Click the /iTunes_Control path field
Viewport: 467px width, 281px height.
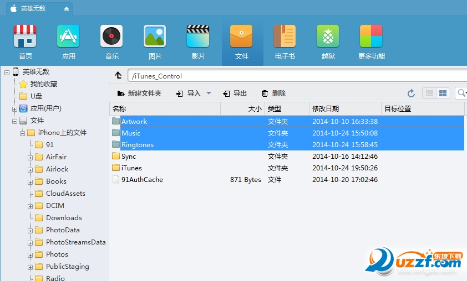(x=297, y=76)
